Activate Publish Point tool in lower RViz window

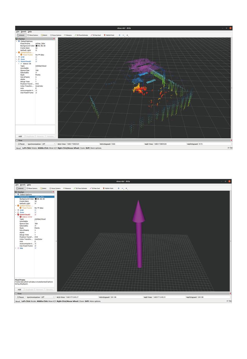coord(108,188)
